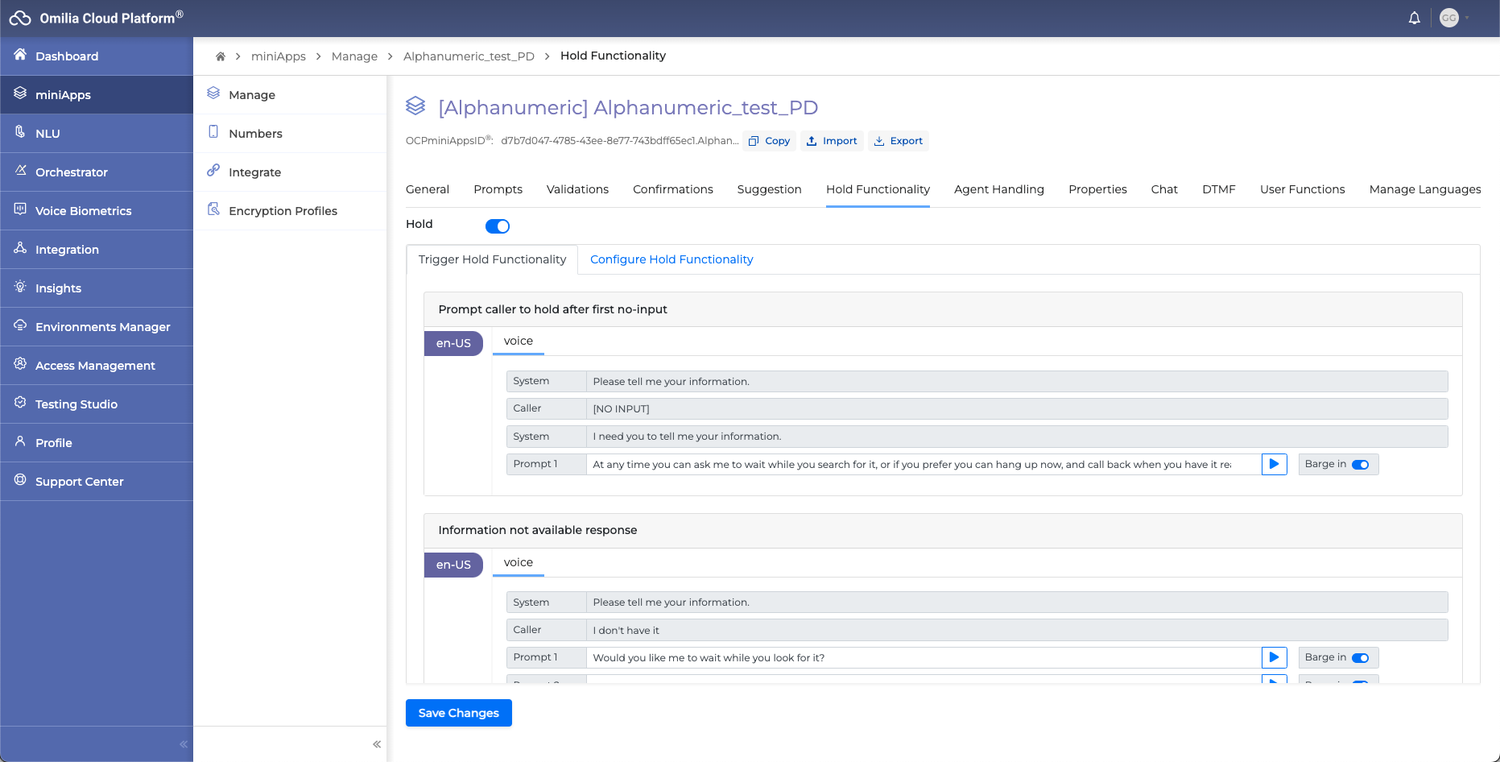Go to Encryption Profiles
The height and width of the screenshot is (762, 1500).
click(x=283, y=211)
